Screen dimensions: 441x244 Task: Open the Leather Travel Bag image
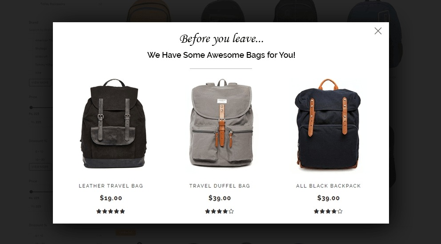[x=113, y=124]
